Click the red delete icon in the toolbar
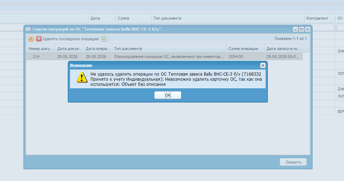Screen dimensions: 344x181 39,39
